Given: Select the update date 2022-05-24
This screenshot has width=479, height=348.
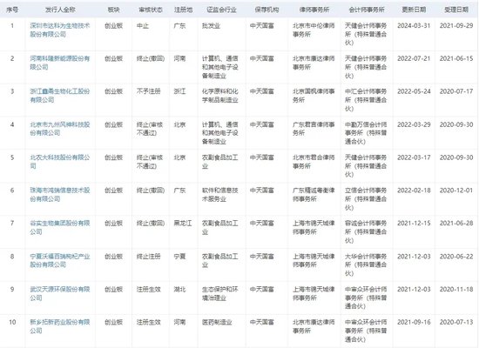Looking at the screenshot, I should [x=414, y=91].
